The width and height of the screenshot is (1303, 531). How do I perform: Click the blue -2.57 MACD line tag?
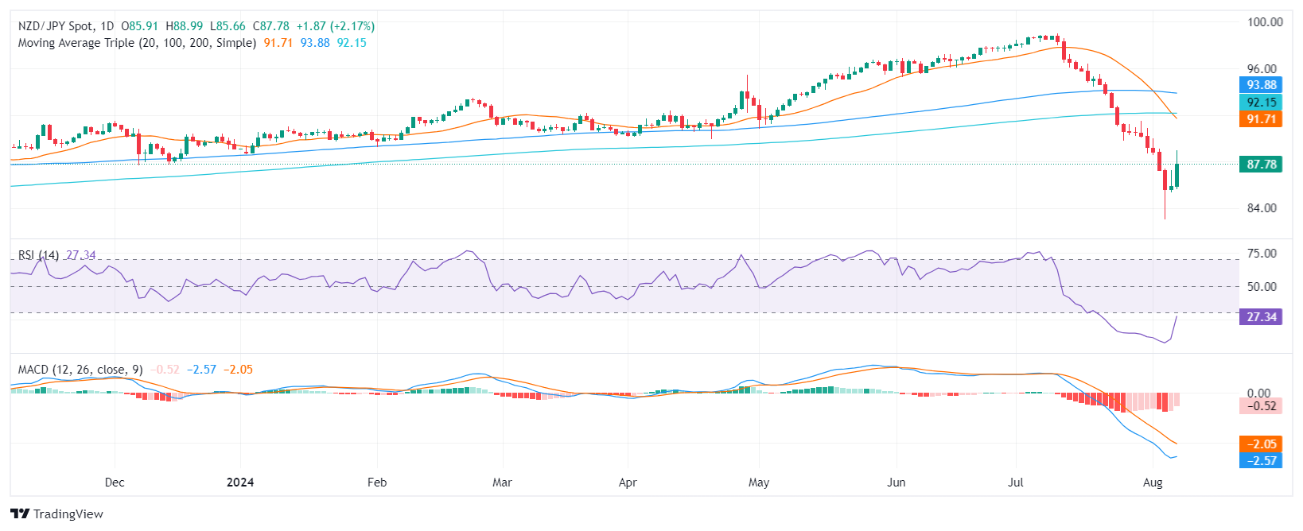click(x=1261, y=461)
